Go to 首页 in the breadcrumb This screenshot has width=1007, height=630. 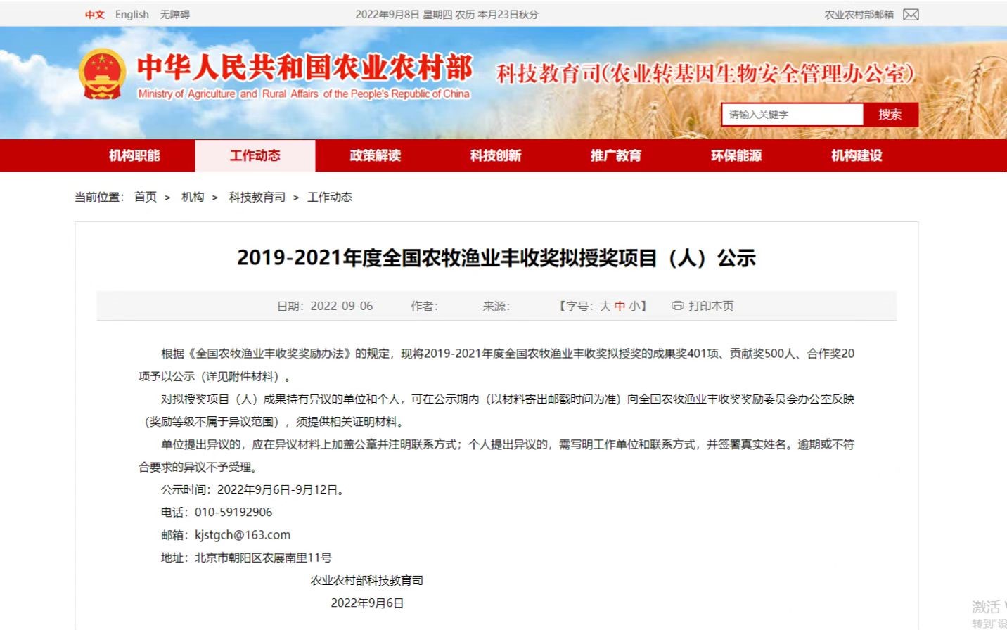click(146, 197)
